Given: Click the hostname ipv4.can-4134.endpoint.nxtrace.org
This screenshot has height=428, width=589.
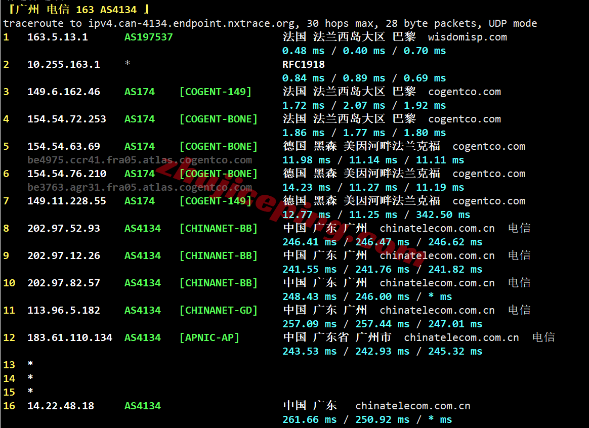Looking at the screenshot, I should coord(191,24).
